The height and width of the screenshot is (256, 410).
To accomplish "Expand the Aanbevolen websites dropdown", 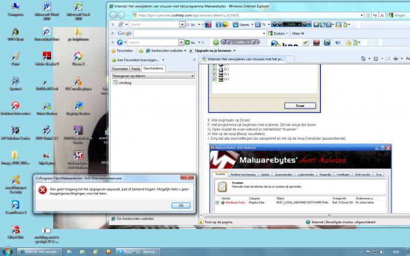I will (185, 51).
